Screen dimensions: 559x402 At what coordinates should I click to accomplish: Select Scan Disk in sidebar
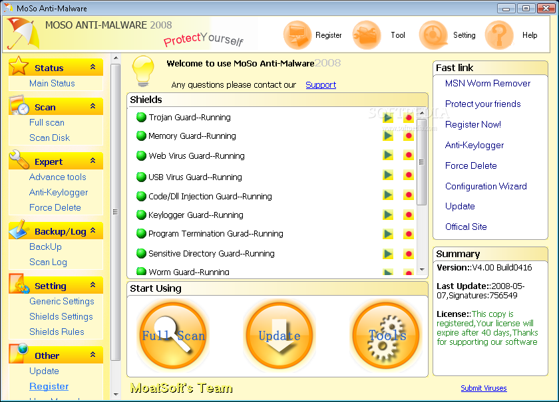pos(49,138)
